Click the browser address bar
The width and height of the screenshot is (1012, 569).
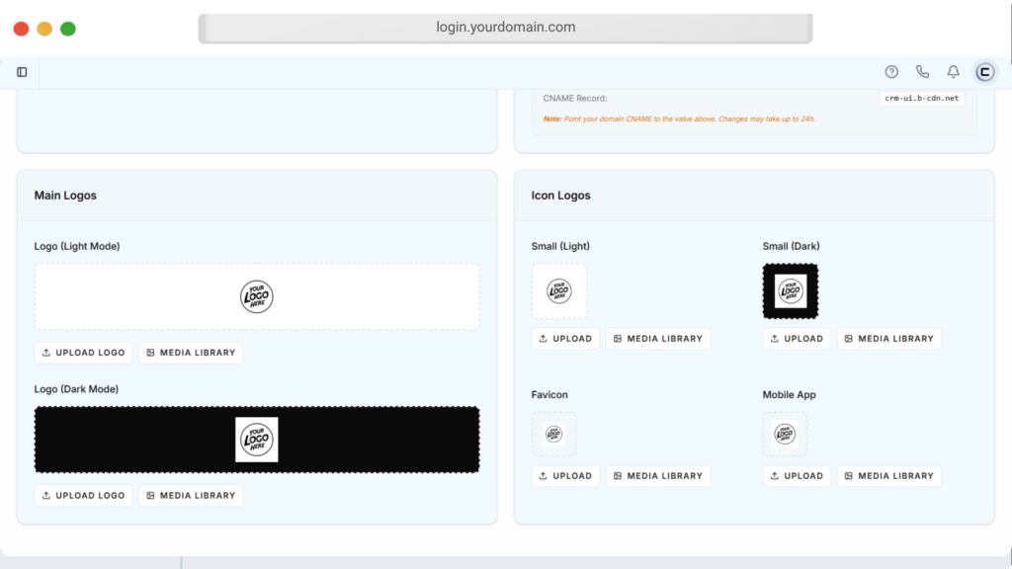pyautogui.click(x=505, y=28)
